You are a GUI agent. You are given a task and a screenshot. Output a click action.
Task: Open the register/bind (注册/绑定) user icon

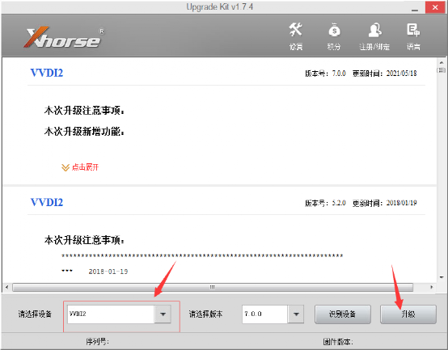click(x=374, y=36)
